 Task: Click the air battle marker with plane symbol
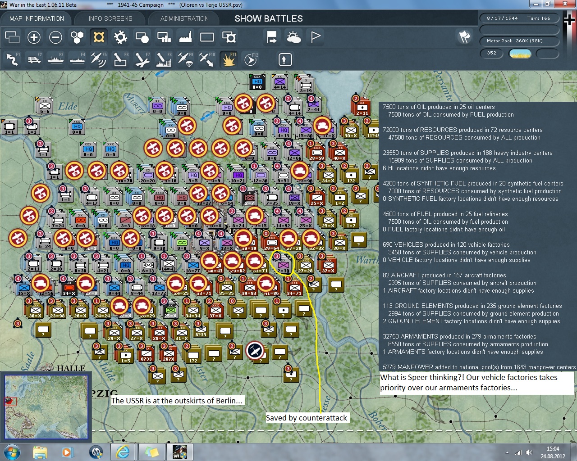coord(255,351)
